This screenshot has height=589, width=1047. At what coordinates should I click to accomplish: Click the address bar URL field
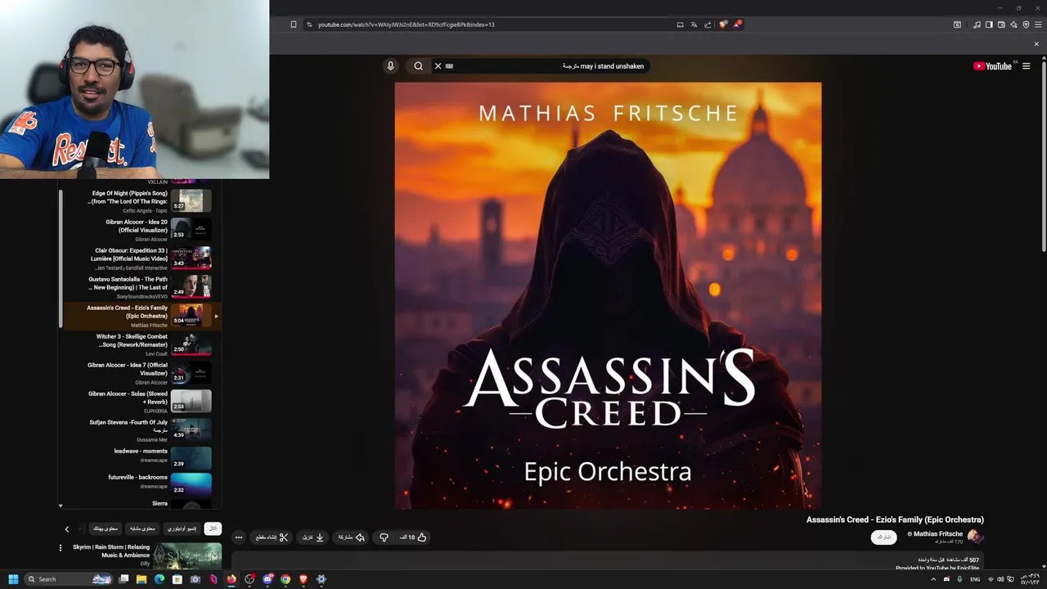491,25
